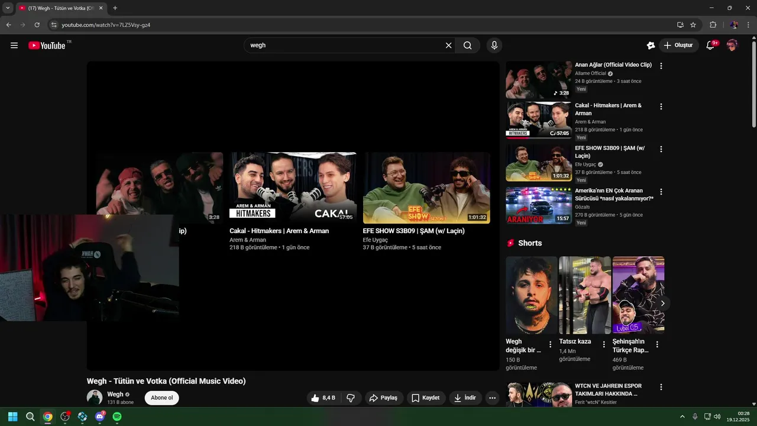Viewport: 757px width, 426px height.
Task: Open options for Wegh değişik bir short
Action: click(550, 344)
